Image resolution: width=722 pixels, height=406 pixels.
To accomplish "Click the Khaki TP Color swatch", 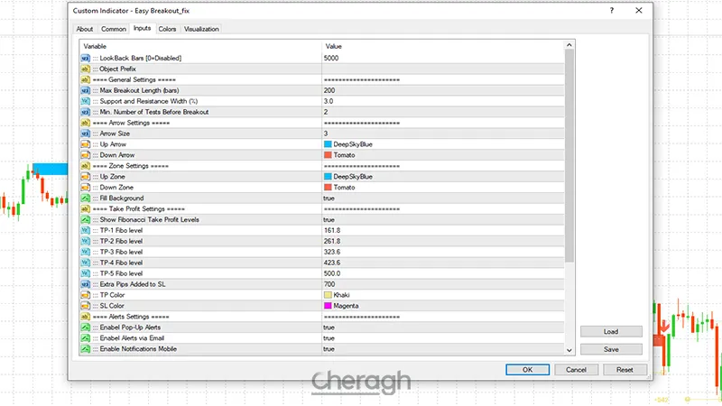I will 328,295.
